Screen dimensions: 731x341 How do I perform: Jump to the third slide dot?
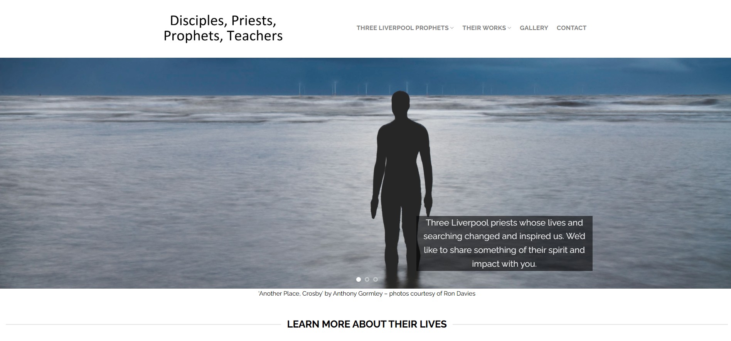(x=376, y=279)
